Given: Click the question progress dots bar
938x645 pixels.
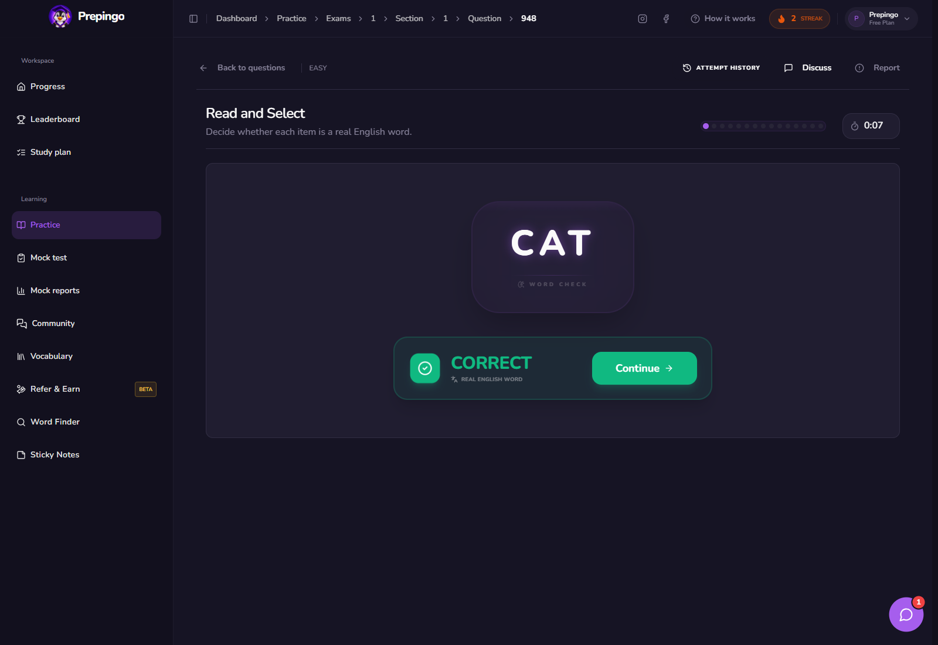Looking at the screenshot, I should point(763,126).
